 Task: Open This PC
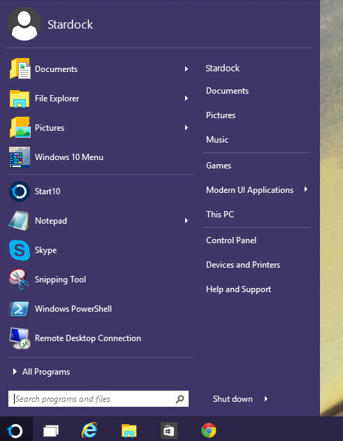[x=220, y=215]
